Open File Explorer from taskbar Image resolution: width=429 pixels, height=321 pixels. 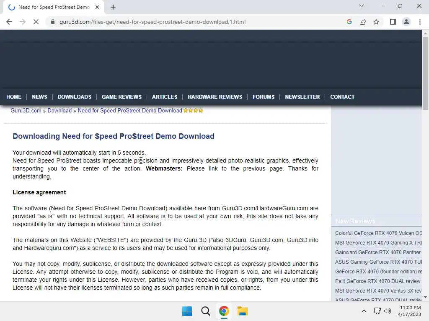click(243, 311)
